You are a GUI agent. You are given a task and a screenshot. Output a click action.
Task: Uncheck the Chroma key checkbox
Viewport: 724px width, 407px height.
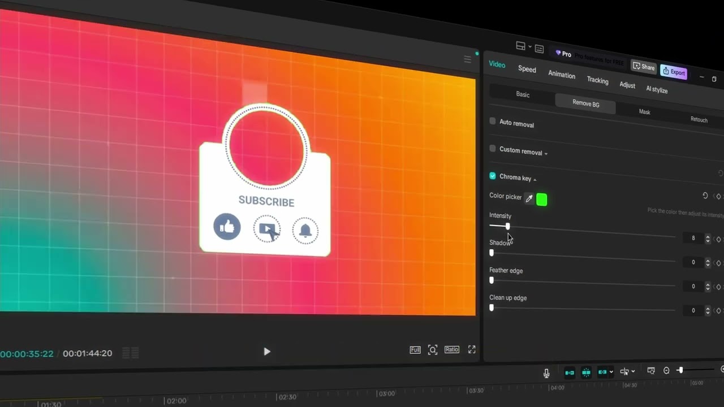[493, 176]
